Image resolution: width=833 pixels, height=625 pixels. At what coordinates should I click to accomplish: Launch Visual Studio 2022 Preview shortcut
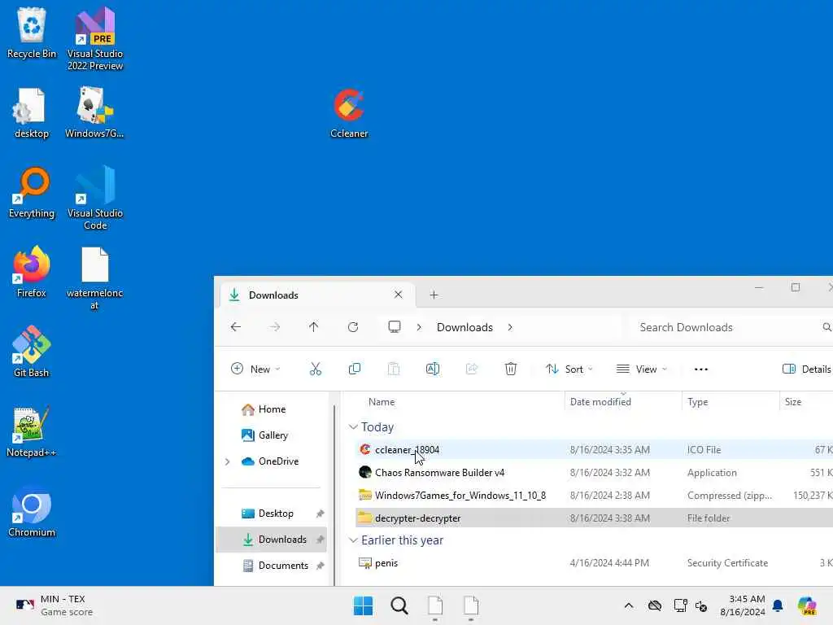pyautogui.click(x=95, y=38)
